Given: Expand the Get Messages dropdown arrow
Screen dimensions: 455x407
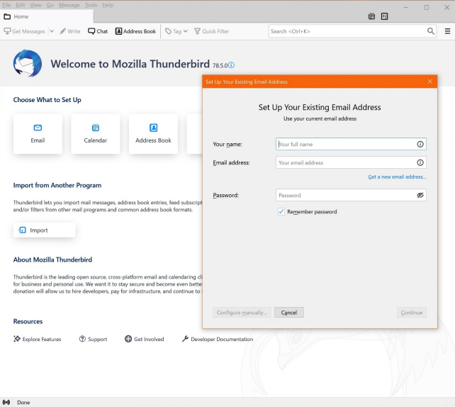Looking at the screenshot, I should pyautogui.click(x=52, y=31).
